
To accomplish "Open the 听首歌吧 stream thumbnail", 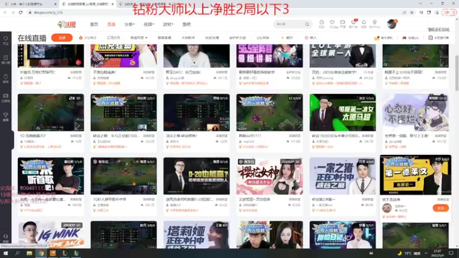I will pyautogui.click(x=50, y=176).
